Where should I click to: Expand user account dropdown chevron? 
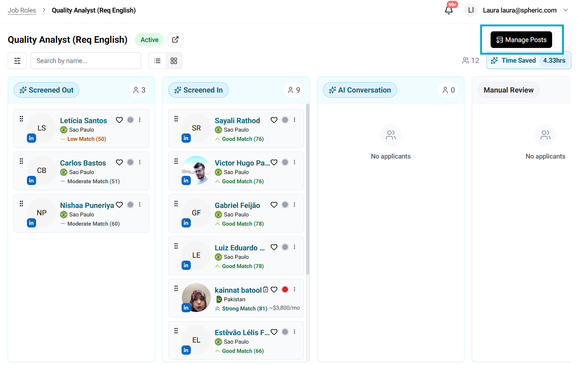coord(566,10)
